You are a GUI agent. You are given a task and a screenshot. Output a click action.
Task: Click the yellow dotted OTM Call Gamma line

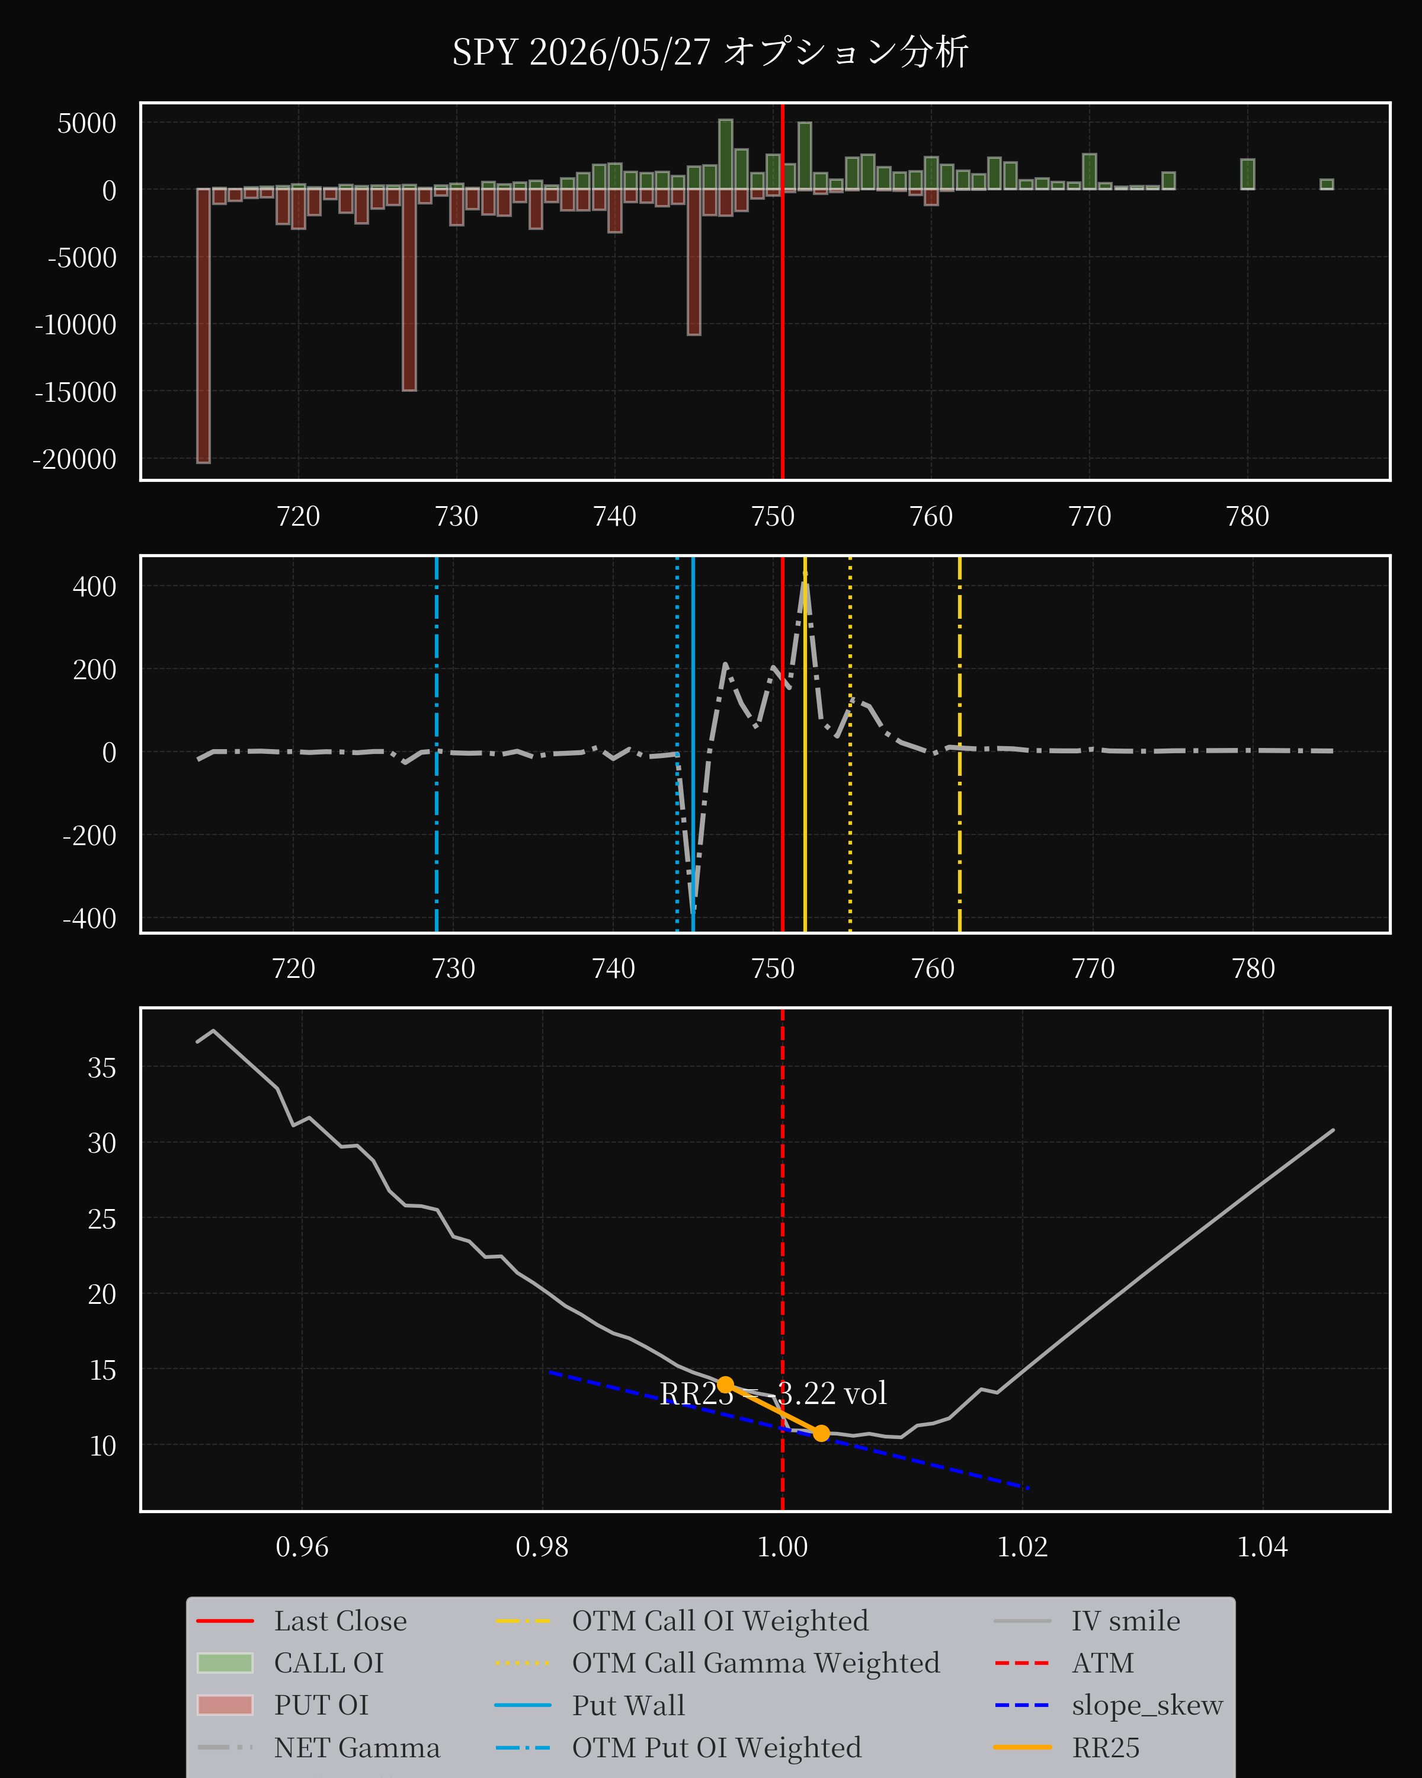click(x=850, y=744)
